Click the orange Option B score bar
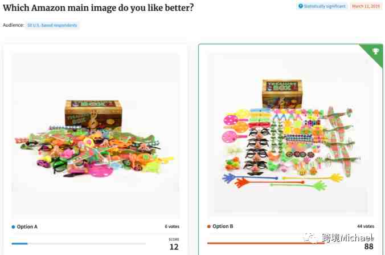 [x=266, y=243]
